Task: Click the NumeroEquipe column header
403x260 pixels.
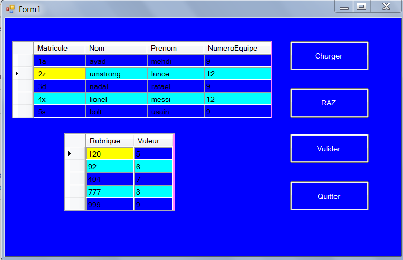Action: click(x=237, y=48)
